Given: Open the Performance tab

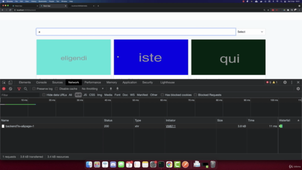Looking at the screenshot, I should 92,82.
